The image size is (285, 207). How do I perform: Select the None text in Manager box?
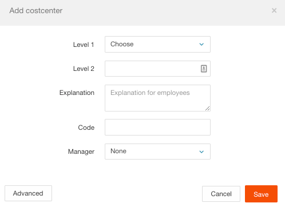(118, 151)
